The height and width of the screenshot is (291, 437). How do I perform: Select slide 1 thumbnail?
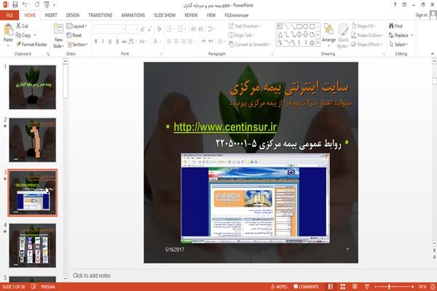(33, 87)
